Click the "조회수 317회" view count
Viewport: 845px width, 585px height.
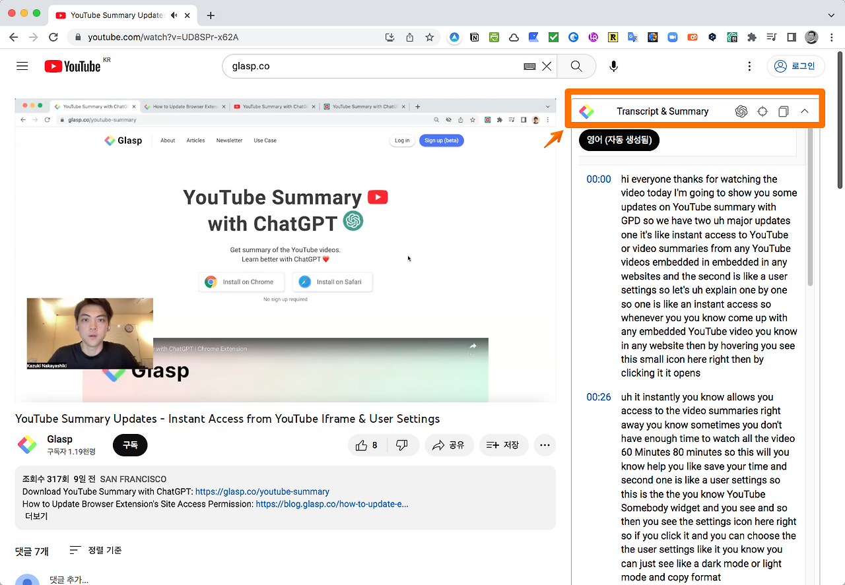[47, 479]
